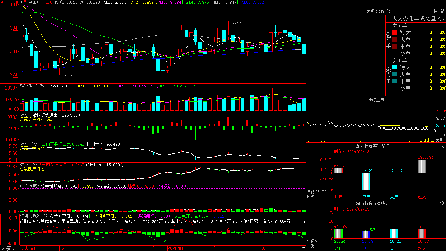This screenshot has height=251, width=446.
Task: Click the cyan 特大 sell order color swatch
Action: [395, 67]
